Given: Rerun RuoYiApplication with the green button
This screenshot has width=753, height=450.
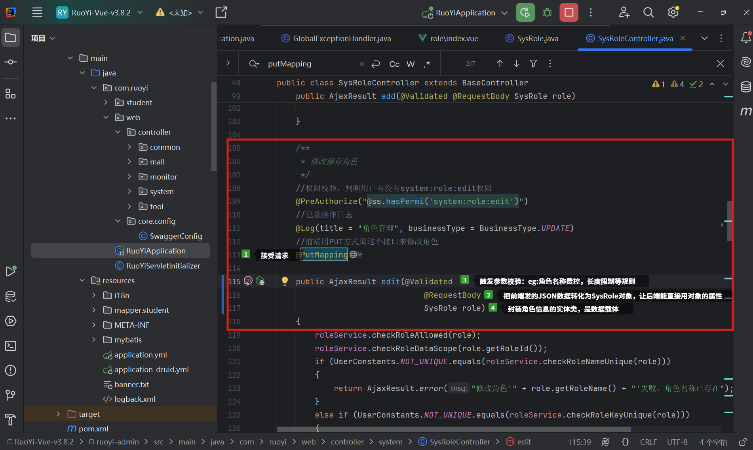Looking at the screenshot, I should (525, 12).
